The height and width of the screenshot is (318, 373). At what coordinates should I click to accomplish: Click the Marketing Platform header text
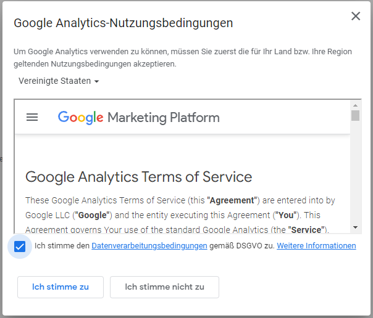pos(164,118)
